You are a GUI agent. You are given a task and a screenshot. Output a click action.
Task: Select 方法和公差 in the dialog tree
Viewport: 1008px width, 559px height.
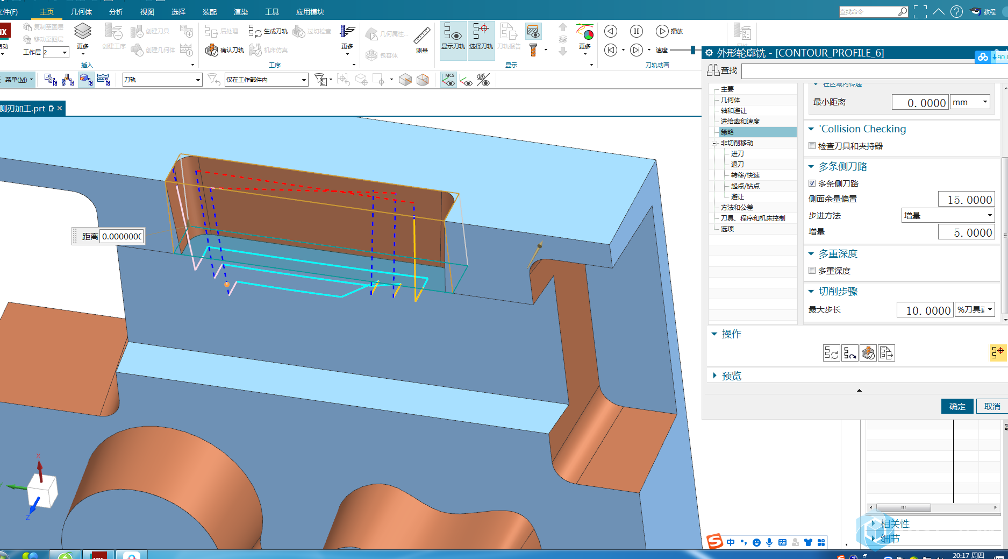point(737,207)
